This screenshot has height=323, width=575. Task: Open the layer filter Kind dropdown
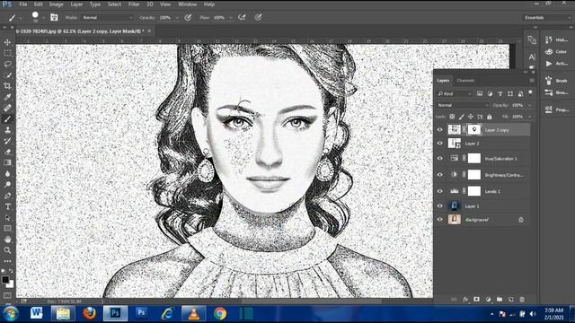[455, 93]
